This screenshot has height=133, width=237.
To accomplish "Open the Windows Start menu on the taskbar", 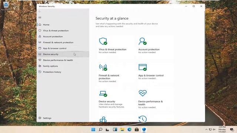I will point(93,130).
